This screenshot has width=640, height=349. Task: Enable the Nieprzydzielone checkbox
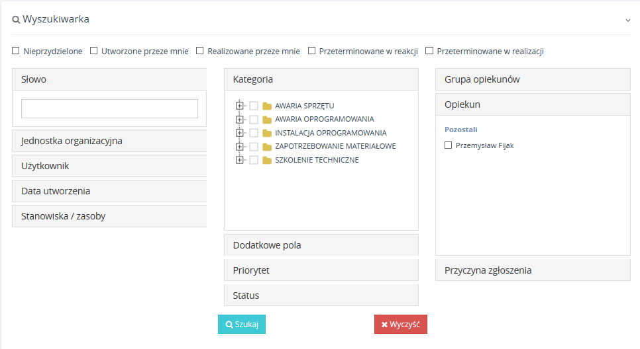click(15, 51)
